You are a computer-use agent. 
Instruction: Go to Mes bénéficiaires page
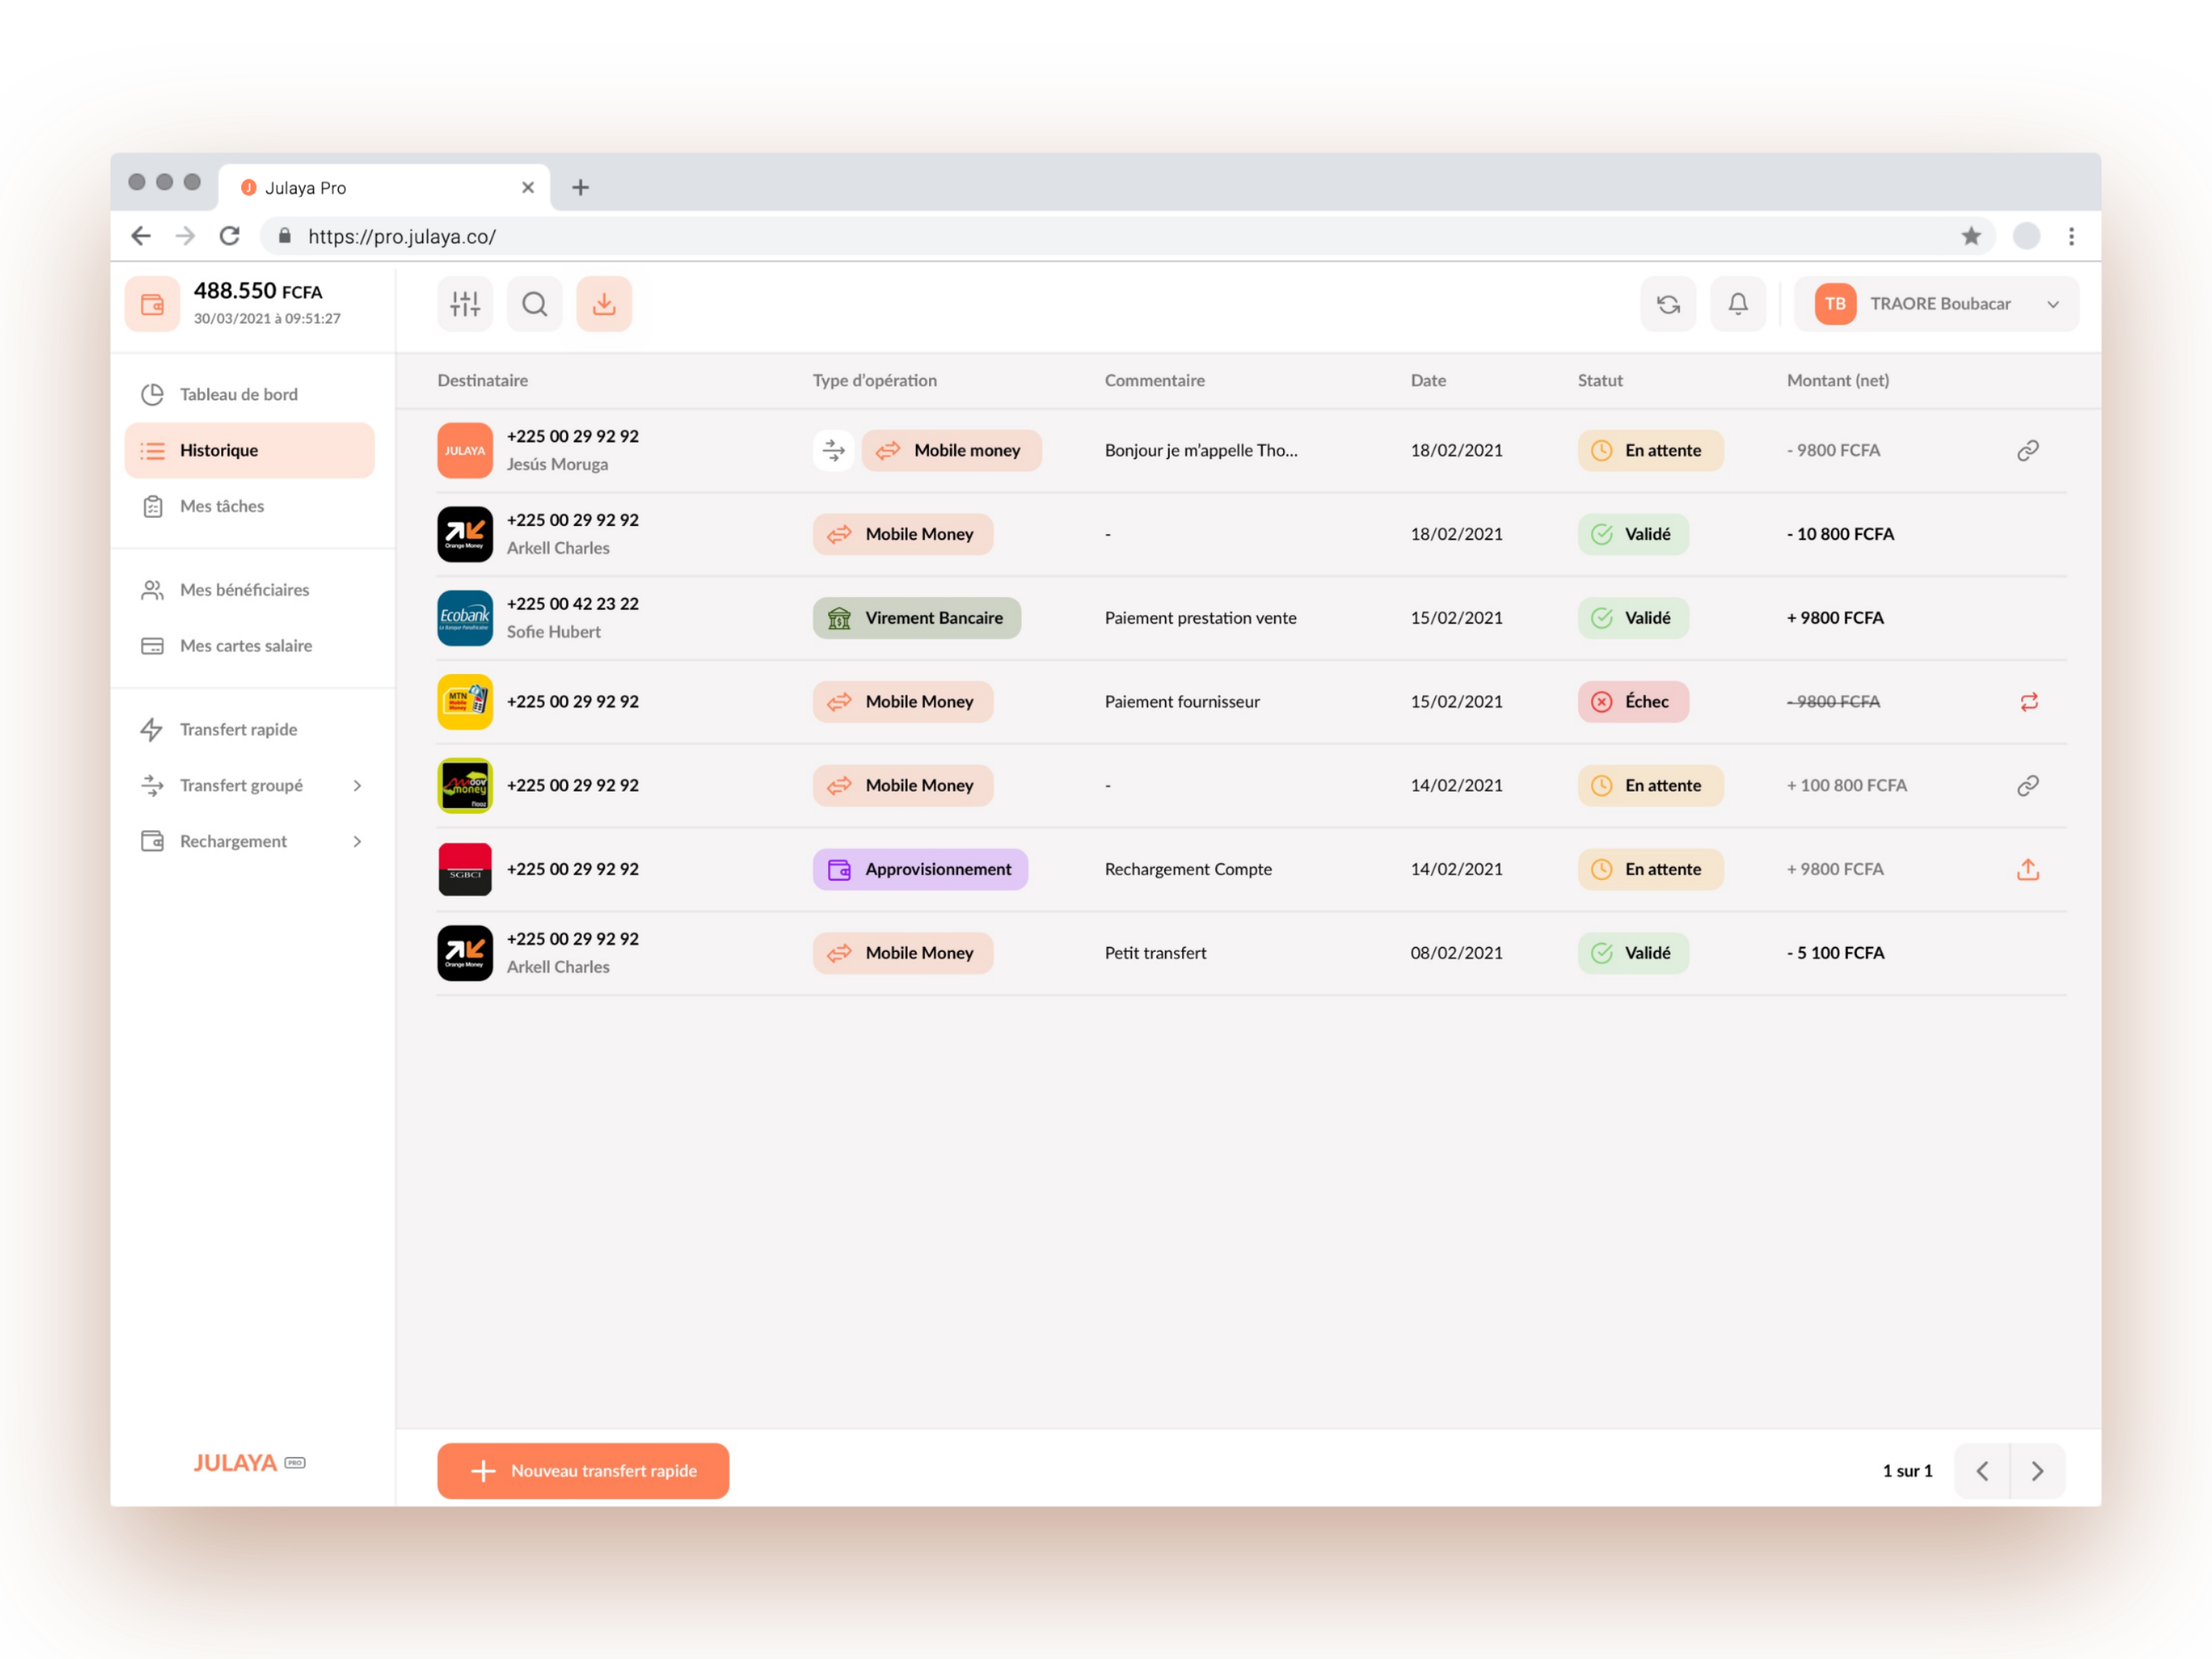pyautogui.click(x=244, y=590)
